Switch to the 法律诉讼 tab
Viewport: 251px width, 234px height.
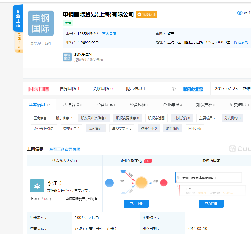tap(72, 105)
